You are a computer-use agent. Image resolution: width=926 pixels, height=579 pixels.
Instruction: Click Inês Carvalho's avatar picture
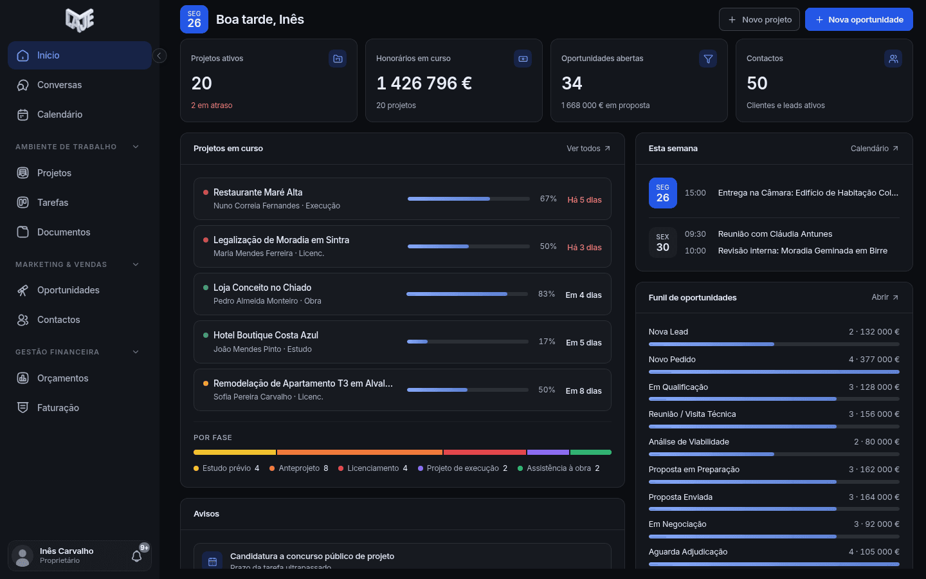coord(23,556)
